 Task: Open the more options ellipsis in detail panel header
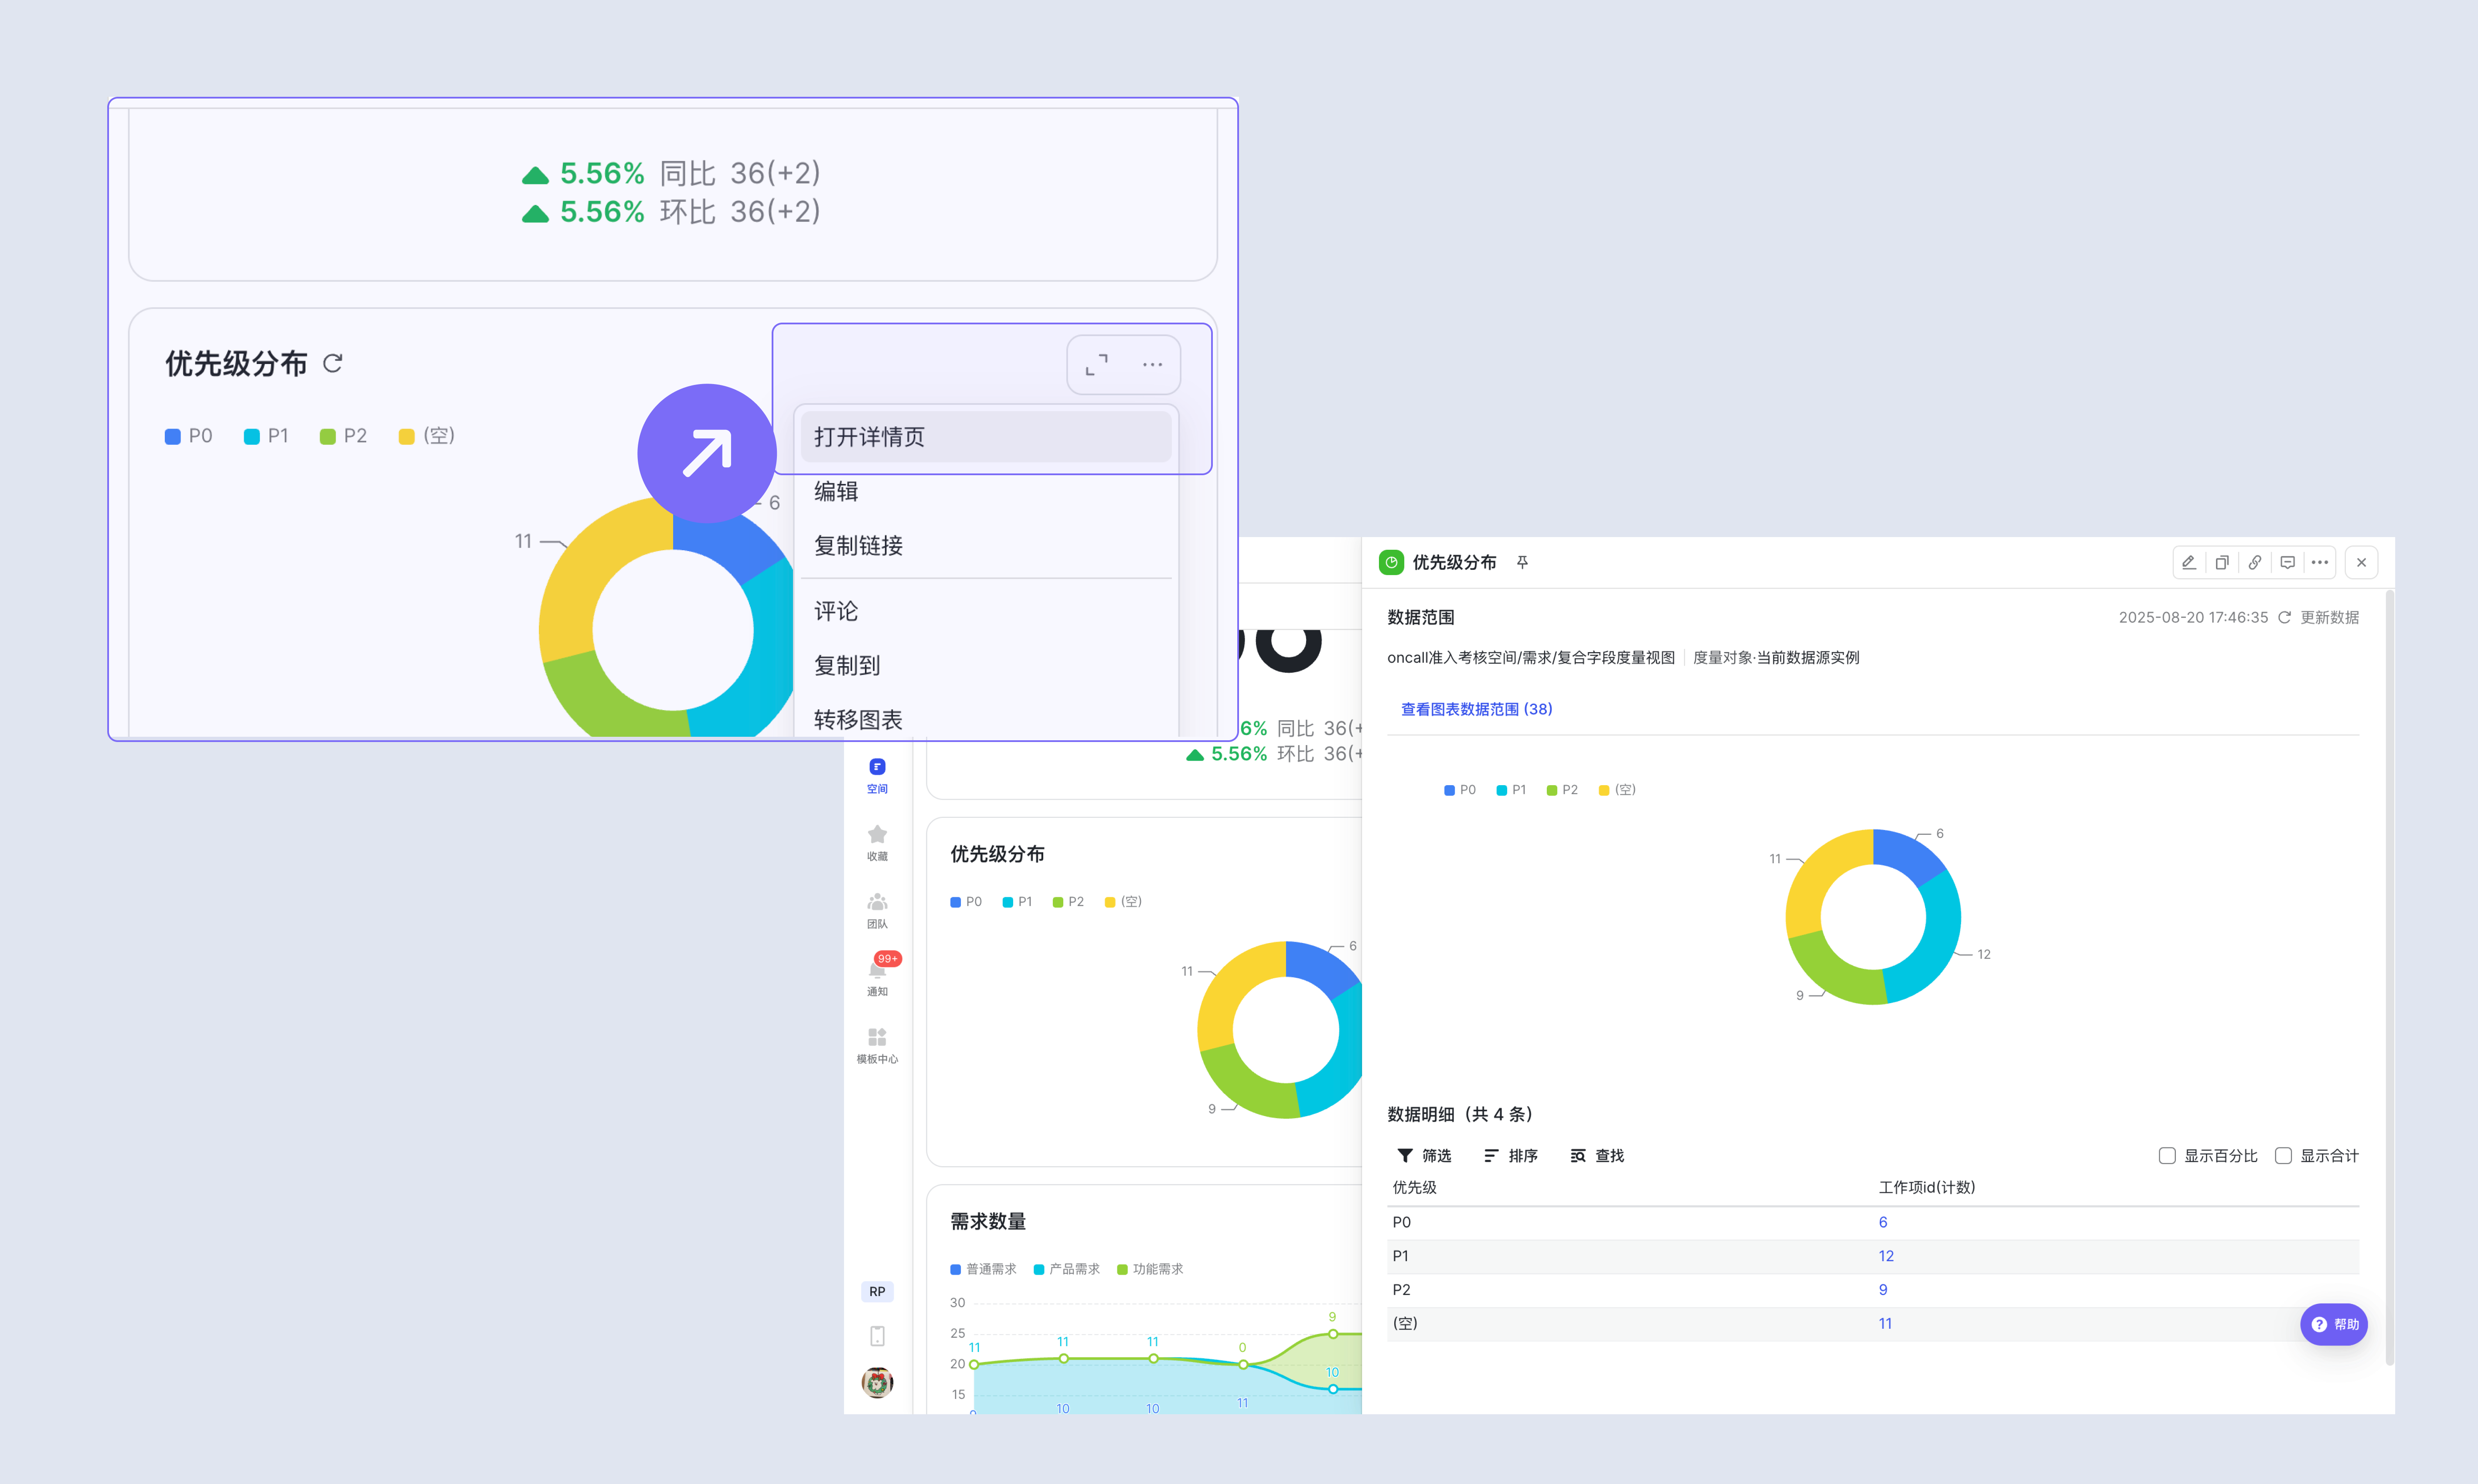pos(2320,562)
